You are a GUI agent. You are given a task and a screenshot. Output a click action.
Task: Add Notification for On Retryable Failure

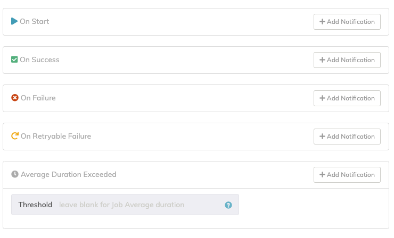(x=347, y=137)
